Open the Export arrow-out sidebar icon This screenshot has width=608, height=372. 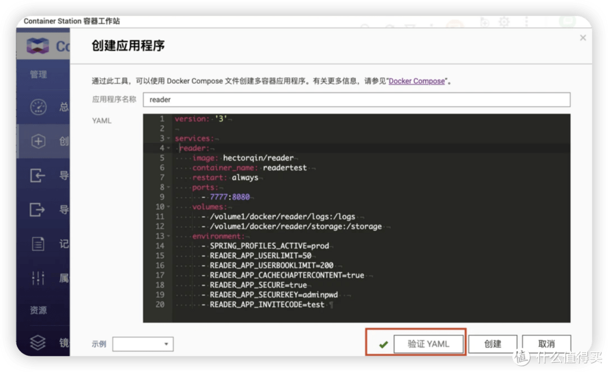(x=38, y=210)
